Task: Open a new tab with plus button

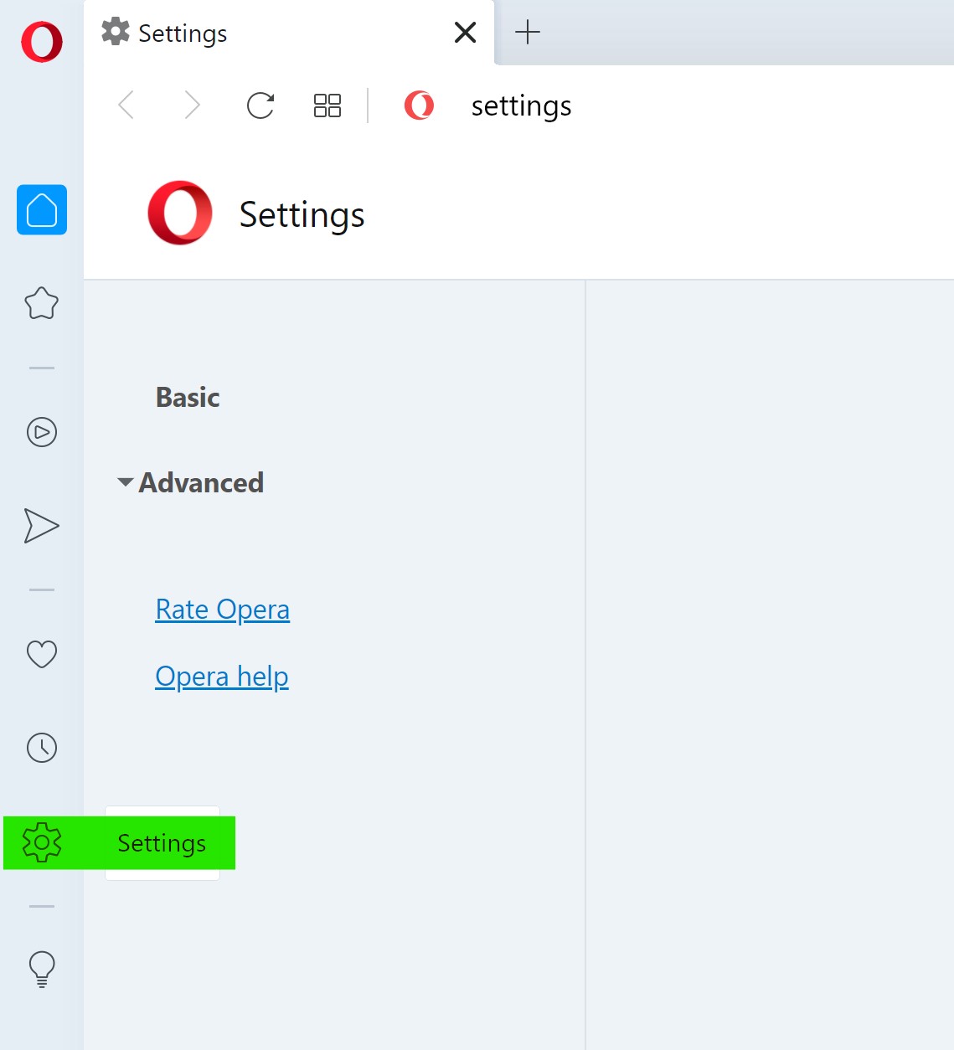Action: [528, 33]
